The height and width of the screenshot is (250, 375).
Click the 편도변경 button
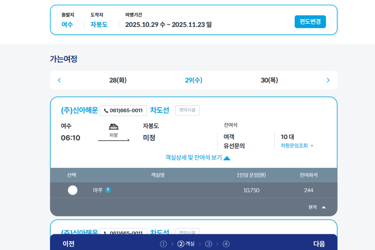[310, 22]
